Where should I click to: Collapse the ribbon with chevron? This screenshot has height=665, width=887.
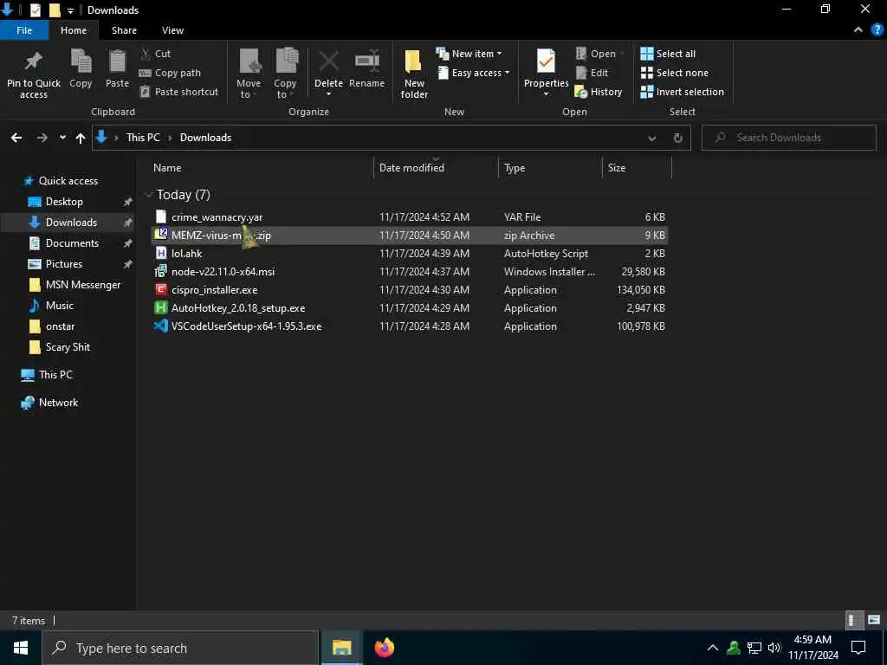tap(858, 30)
